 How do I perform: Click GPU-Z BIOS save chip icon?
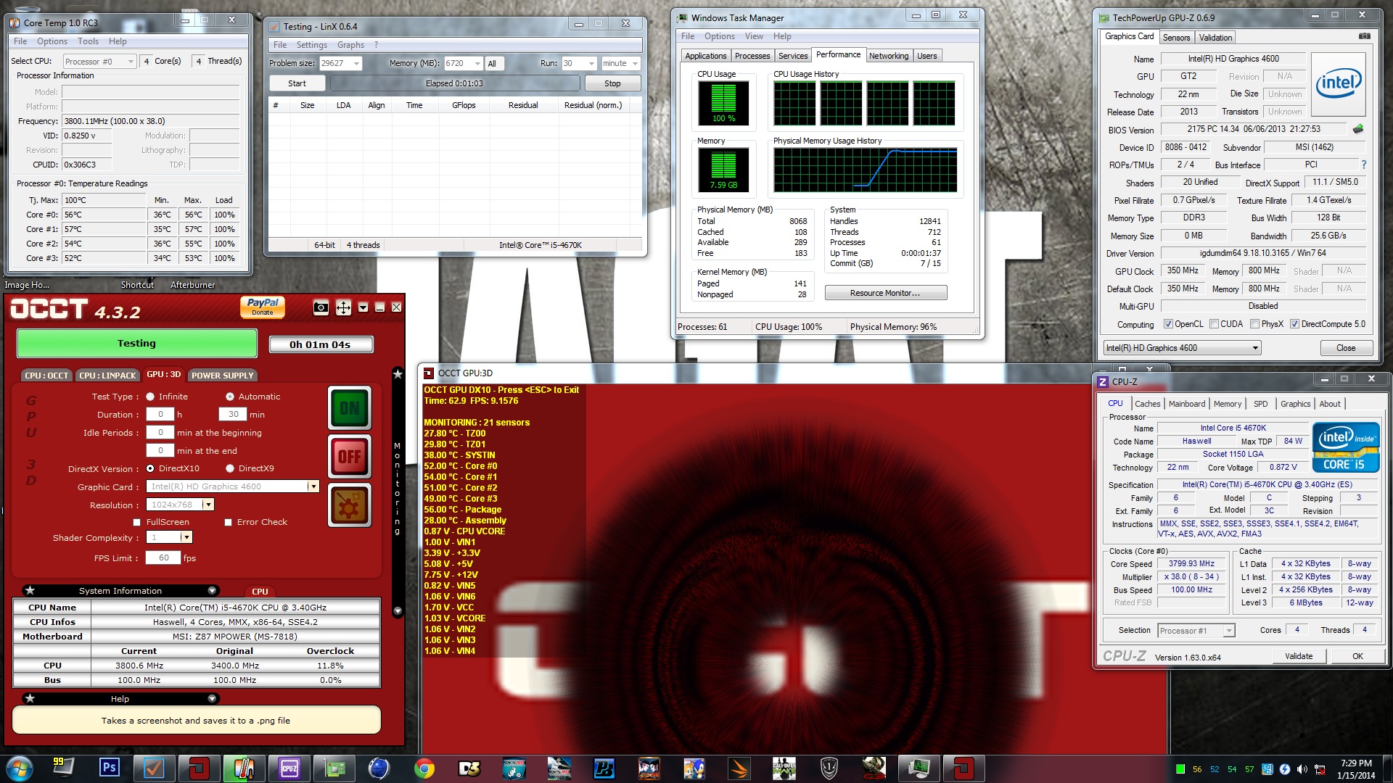pos(1358,129)
